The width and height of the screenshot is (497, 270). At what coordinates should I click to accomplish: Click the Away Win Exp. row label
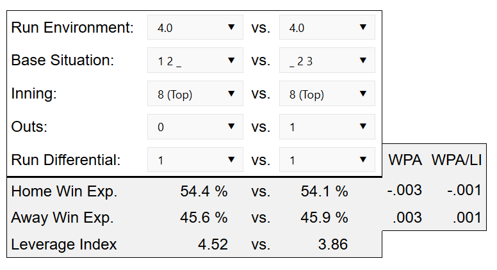click(x=62, y=218)
